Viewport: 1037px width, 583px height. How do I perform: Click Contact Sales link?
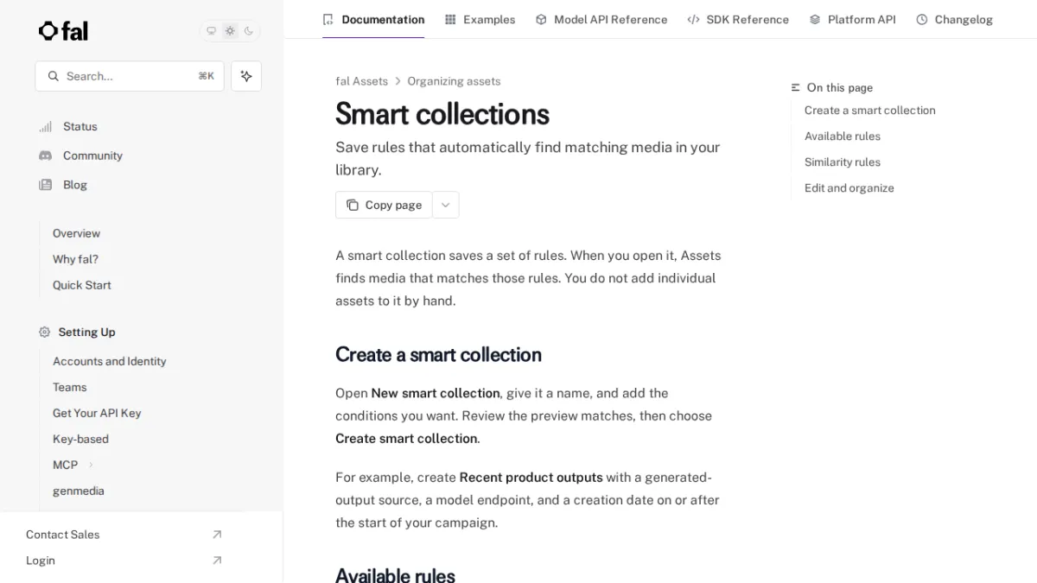(63, 535)
